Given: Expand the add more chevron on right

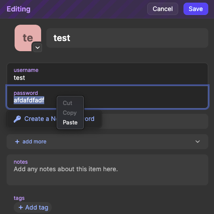Looking at the screenshot, I should 198,142.
